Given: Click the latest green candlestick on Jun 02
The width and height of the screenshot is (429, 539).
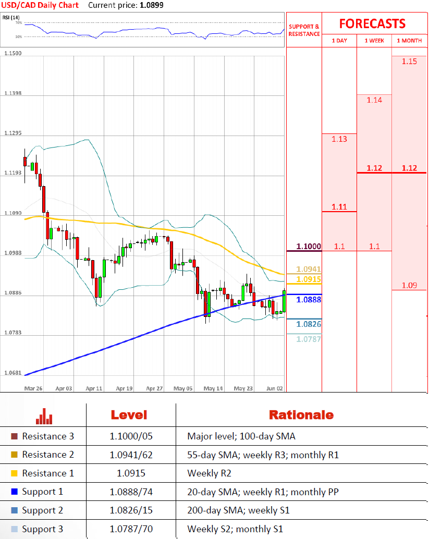Looking at the screenshot, I should [x=284, y=300].
